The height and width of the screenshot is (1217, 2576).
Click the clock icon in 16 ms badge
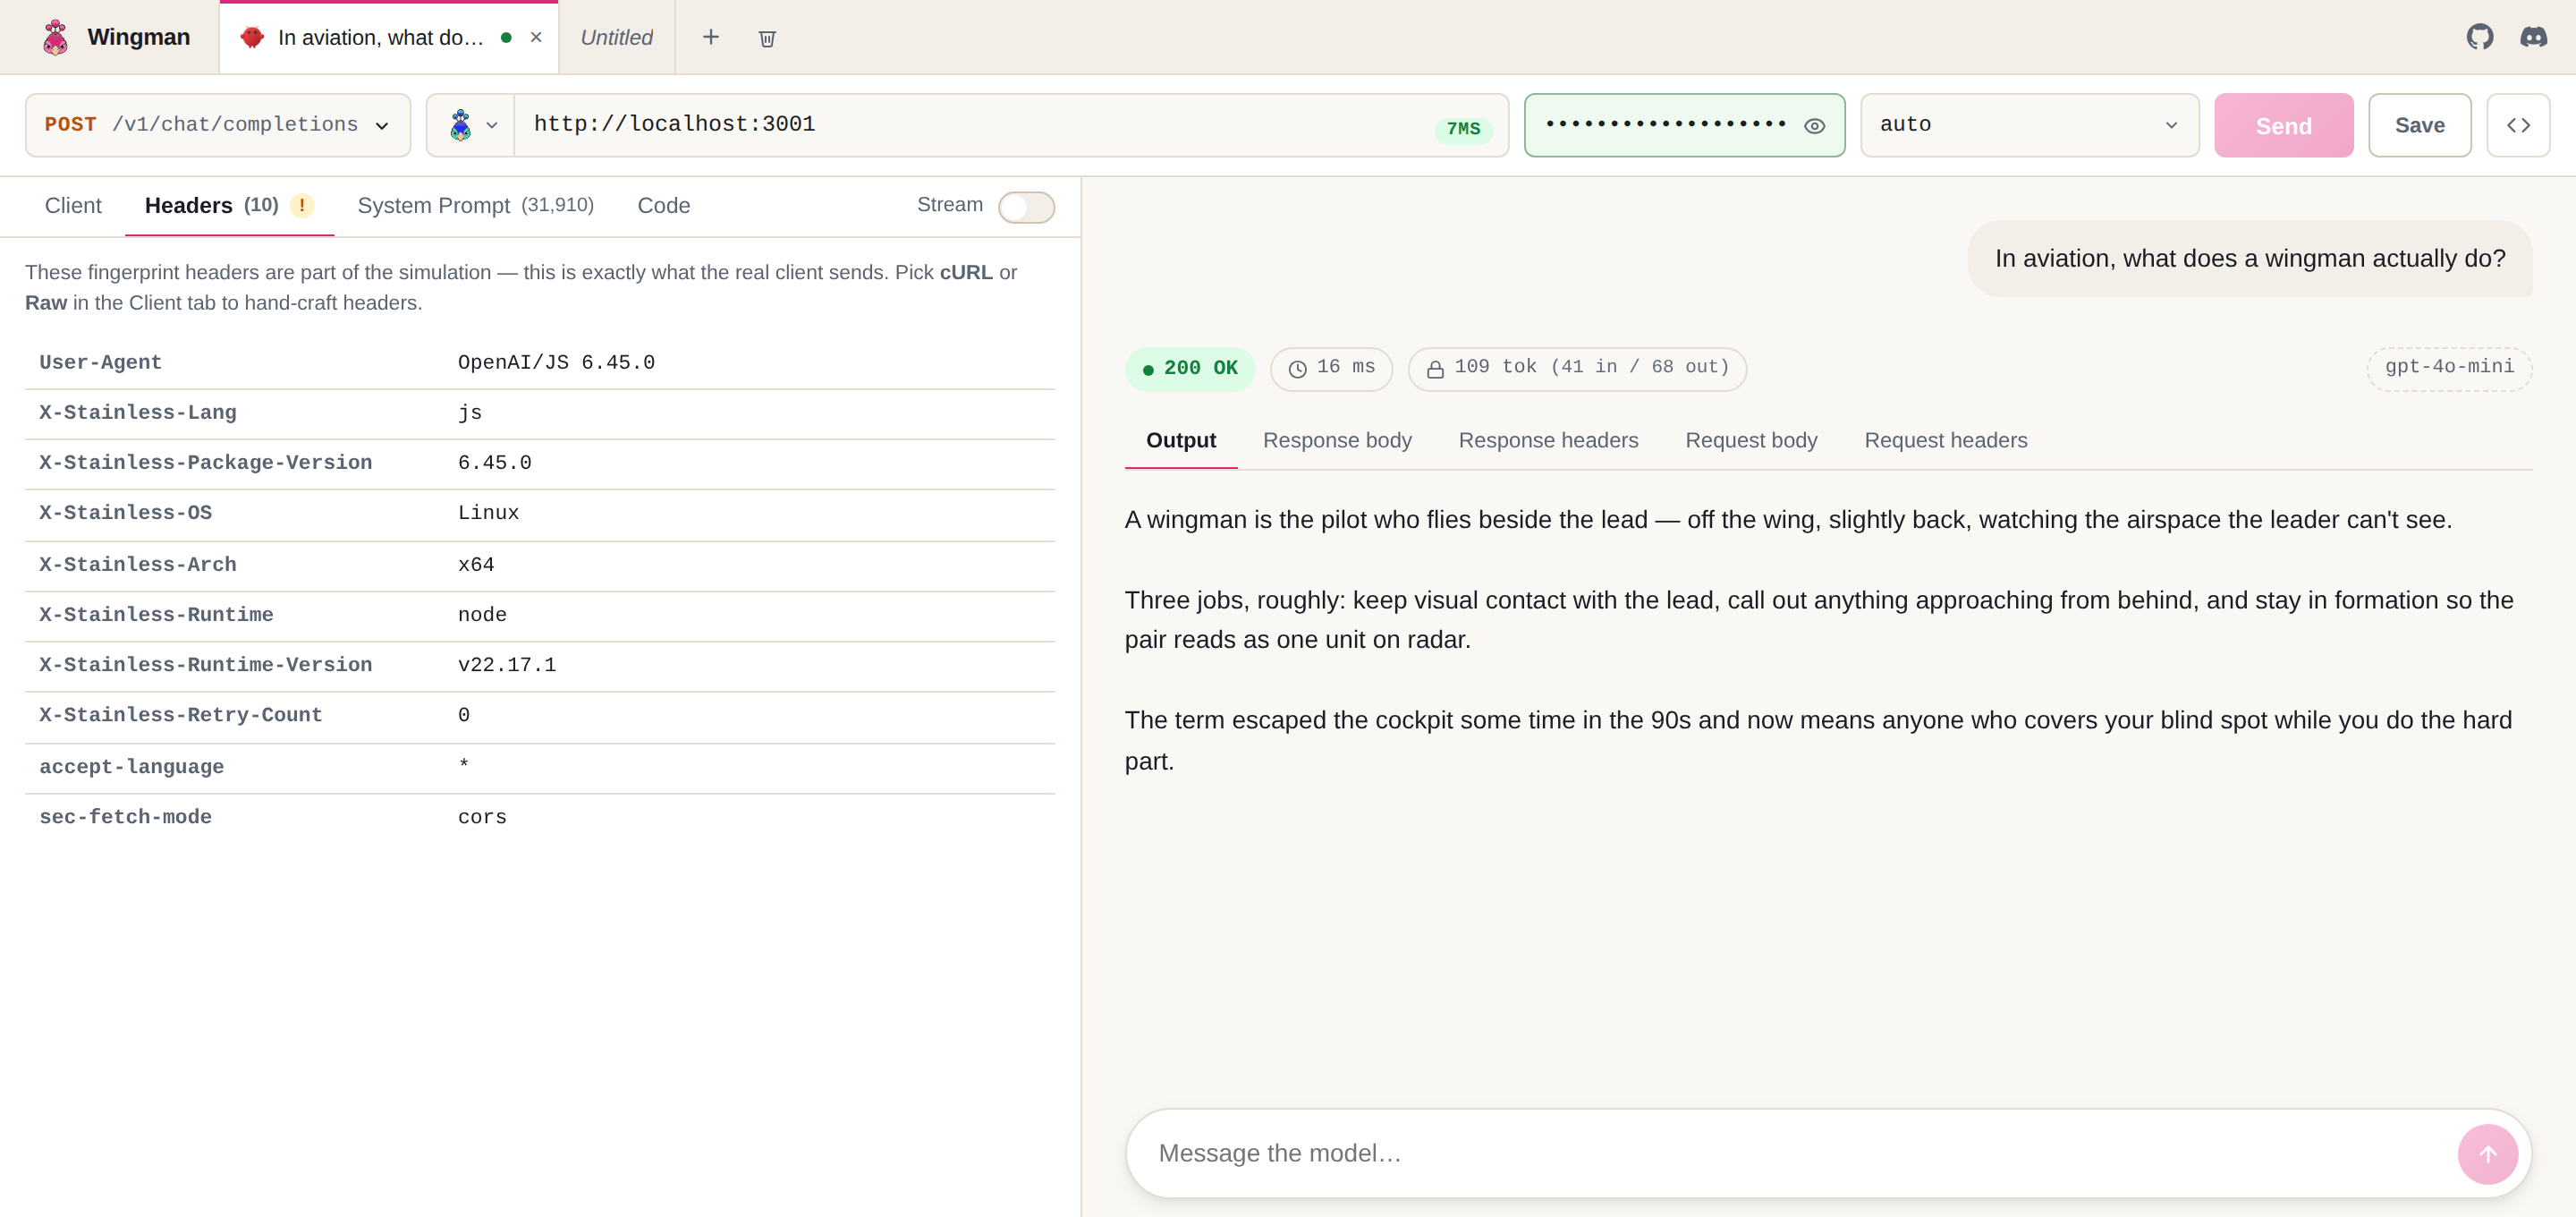[x=1298, y=369]
